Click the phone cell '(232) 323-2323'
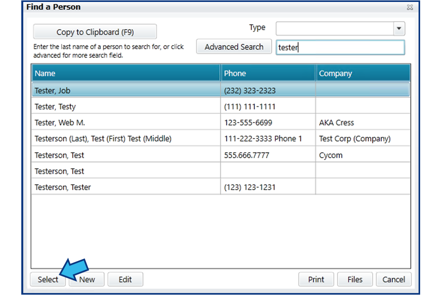Viewport: 443px width, 295px height. click(268, 90)
